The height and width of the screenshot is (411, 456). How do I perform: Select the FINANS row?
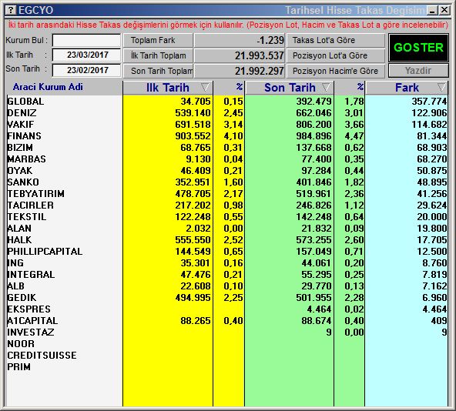226,135
